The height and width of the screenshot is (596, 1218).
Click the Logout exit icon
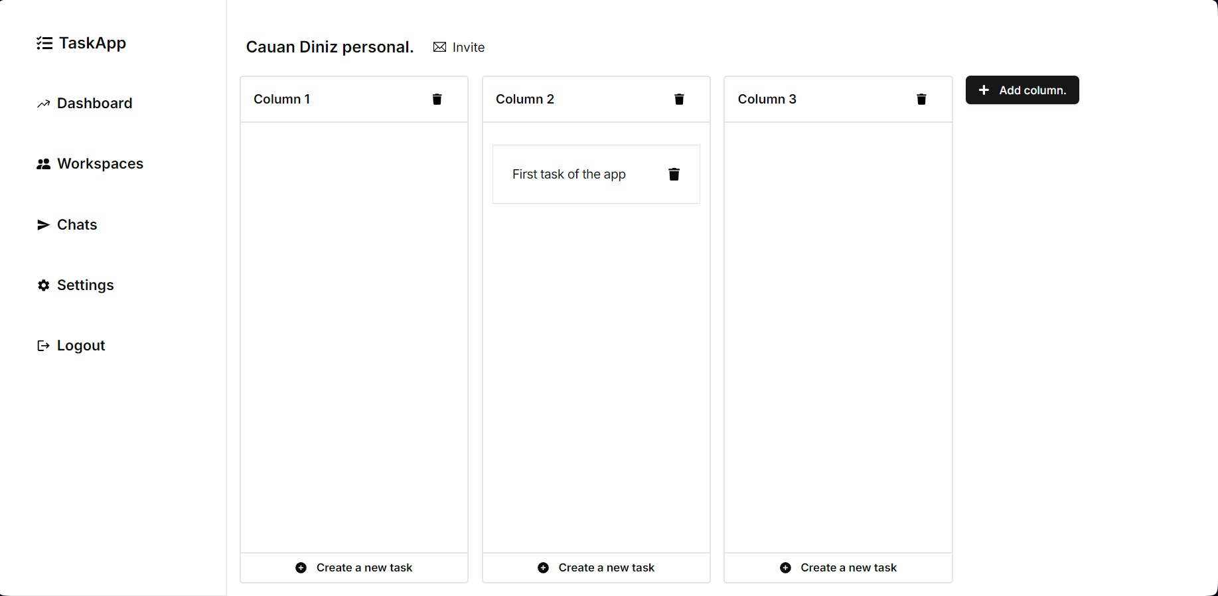pos(43,345)
